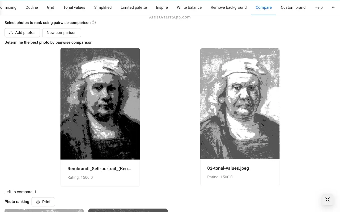
Task: Click the rating under the Rembrandt card
Action: [80, 177]
